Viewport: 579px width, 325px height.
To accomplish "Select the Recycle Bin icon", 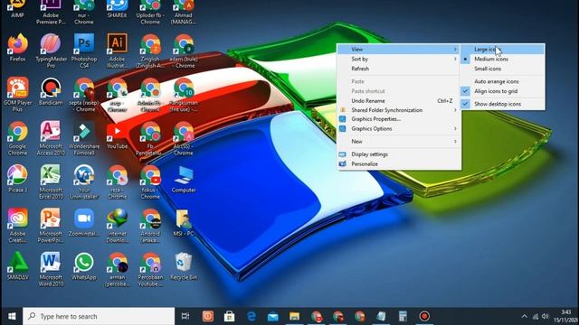I will tap(184, 266).
